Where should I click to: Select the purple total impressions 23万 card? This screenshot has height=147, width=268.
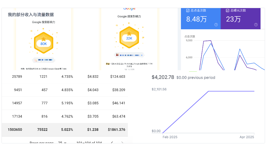coord(241,19)
